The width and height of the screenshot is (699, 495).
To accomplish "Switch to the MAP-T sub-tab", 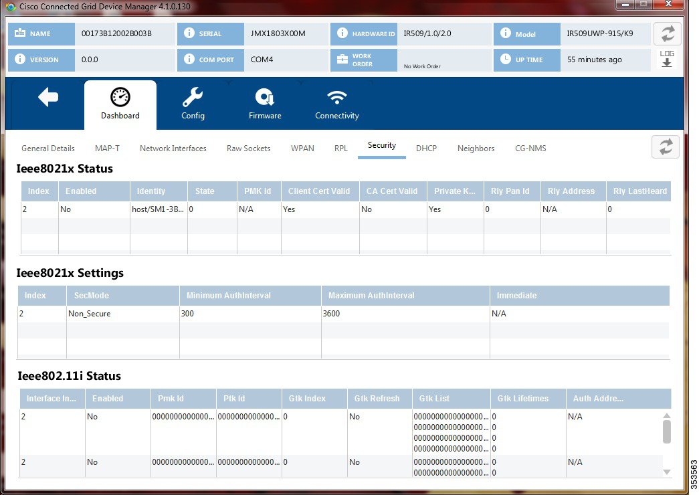I will click(107, 148).
